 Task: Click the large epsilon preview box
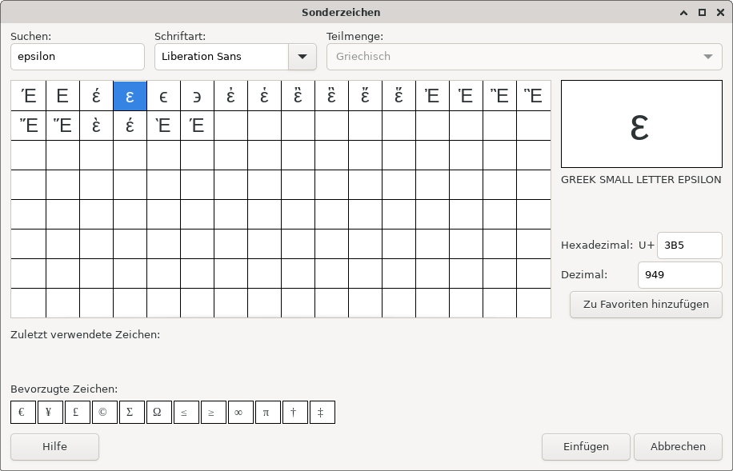coord(642,124)
